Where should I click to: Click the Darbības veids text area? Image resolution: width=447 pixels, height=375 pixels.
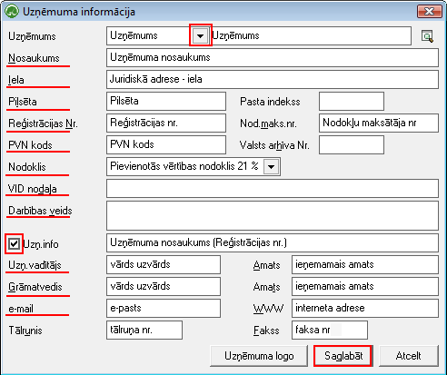point(273,215)
